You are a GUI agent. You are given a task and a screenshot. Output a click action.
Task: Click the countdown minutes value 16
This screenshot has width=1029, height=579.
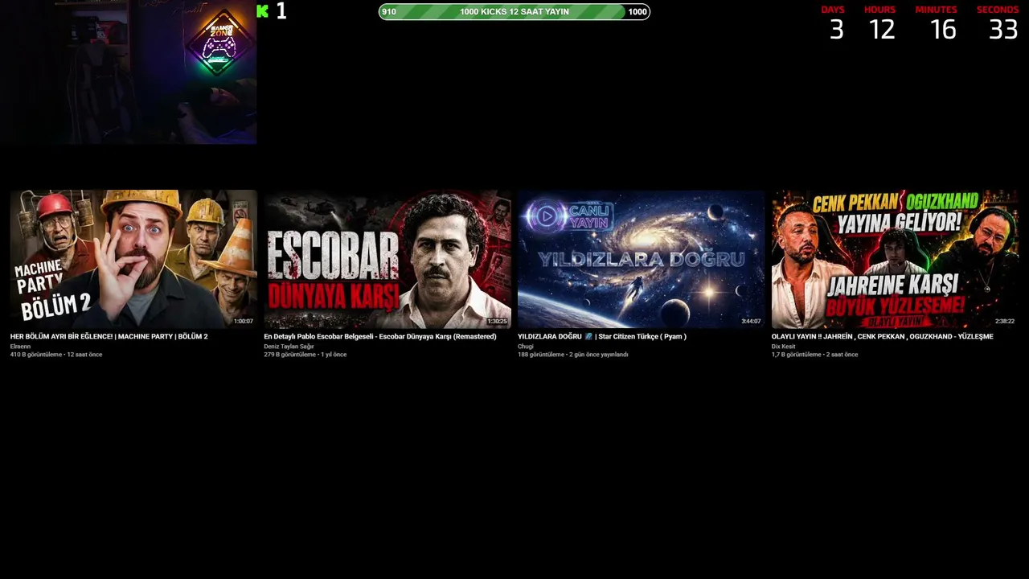pyautogui.click(x=943, y=30)
